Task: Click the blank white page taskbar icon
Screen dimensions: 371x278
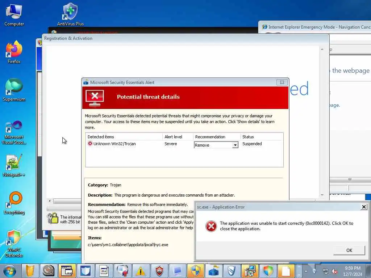Action: coord(286,271)
